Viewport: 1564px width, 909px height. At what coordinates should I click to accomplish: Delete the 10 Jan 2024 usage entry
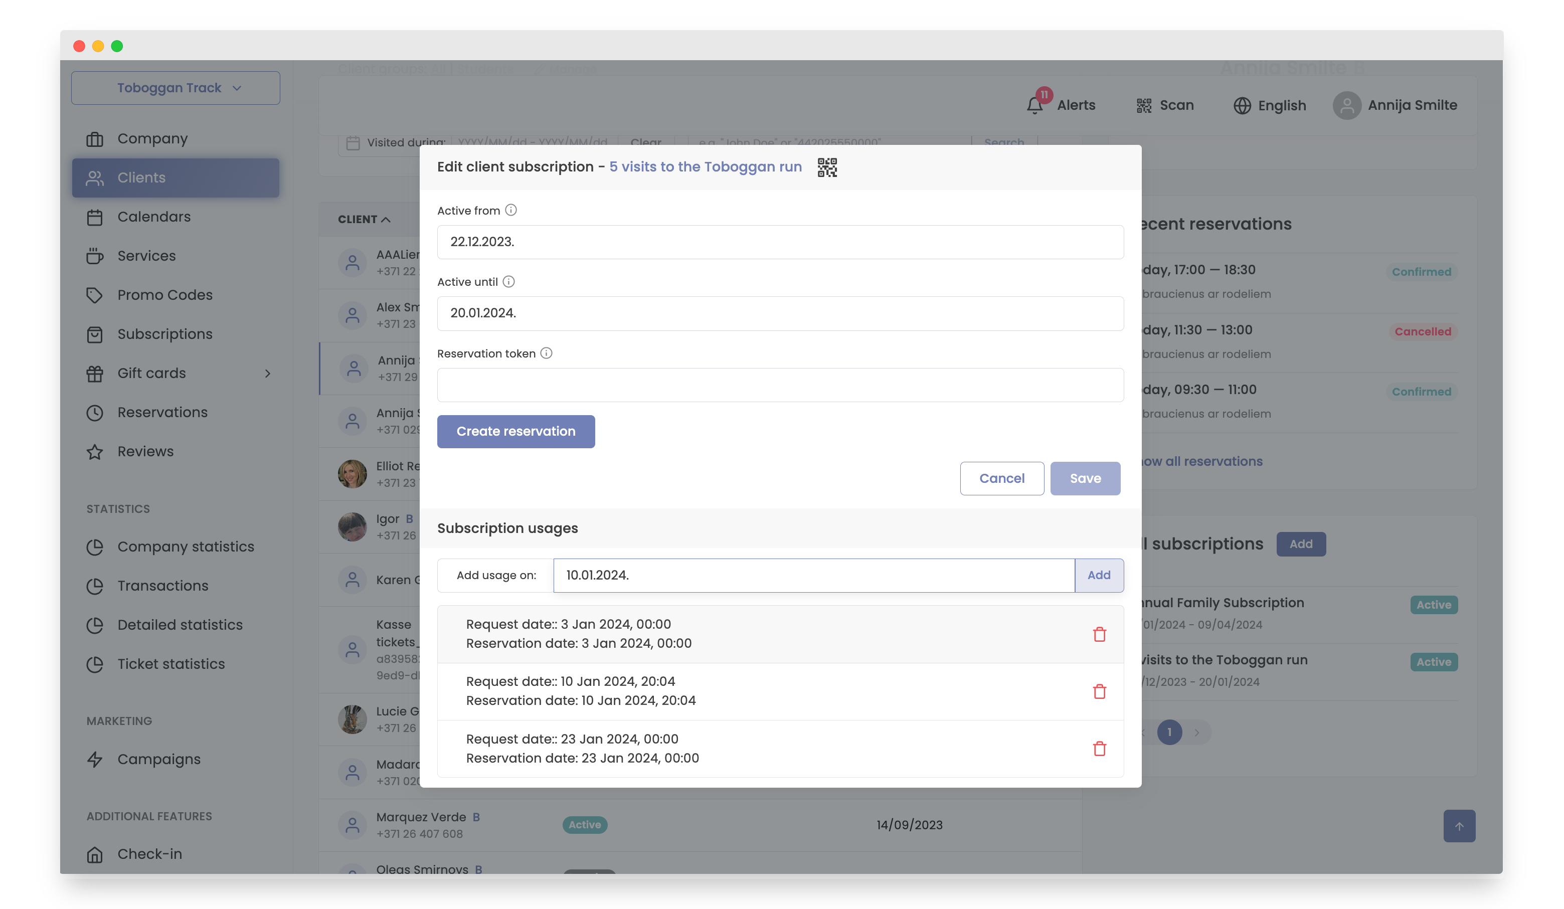1099,691
